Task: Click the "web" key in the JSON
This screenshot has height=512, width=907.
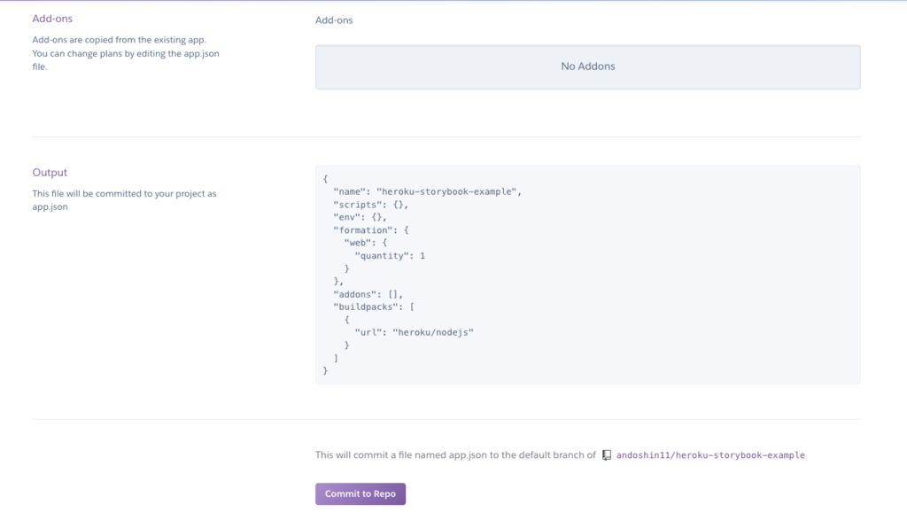Action: 357,243
